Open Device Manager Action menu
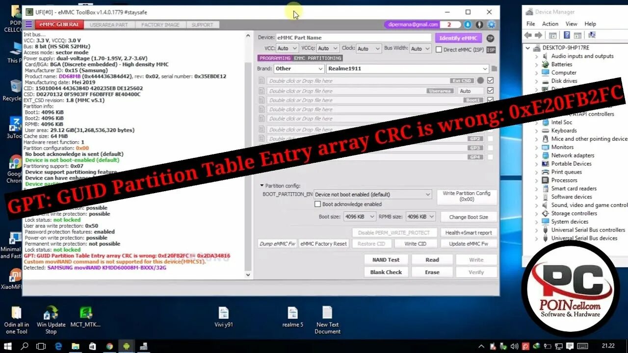The height and width of the screenshot is (353, 628). tap(550, 24)
